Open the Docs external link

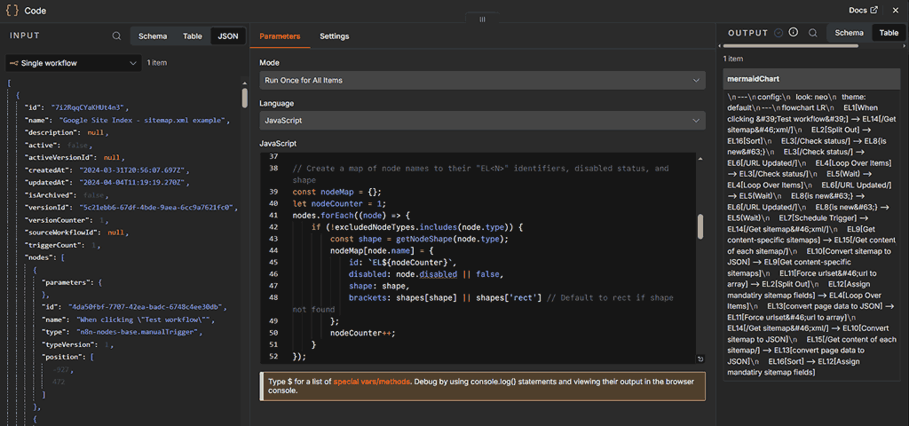point(863,11)
